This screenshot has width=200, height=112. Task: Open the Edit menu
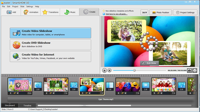coord(8,6)
